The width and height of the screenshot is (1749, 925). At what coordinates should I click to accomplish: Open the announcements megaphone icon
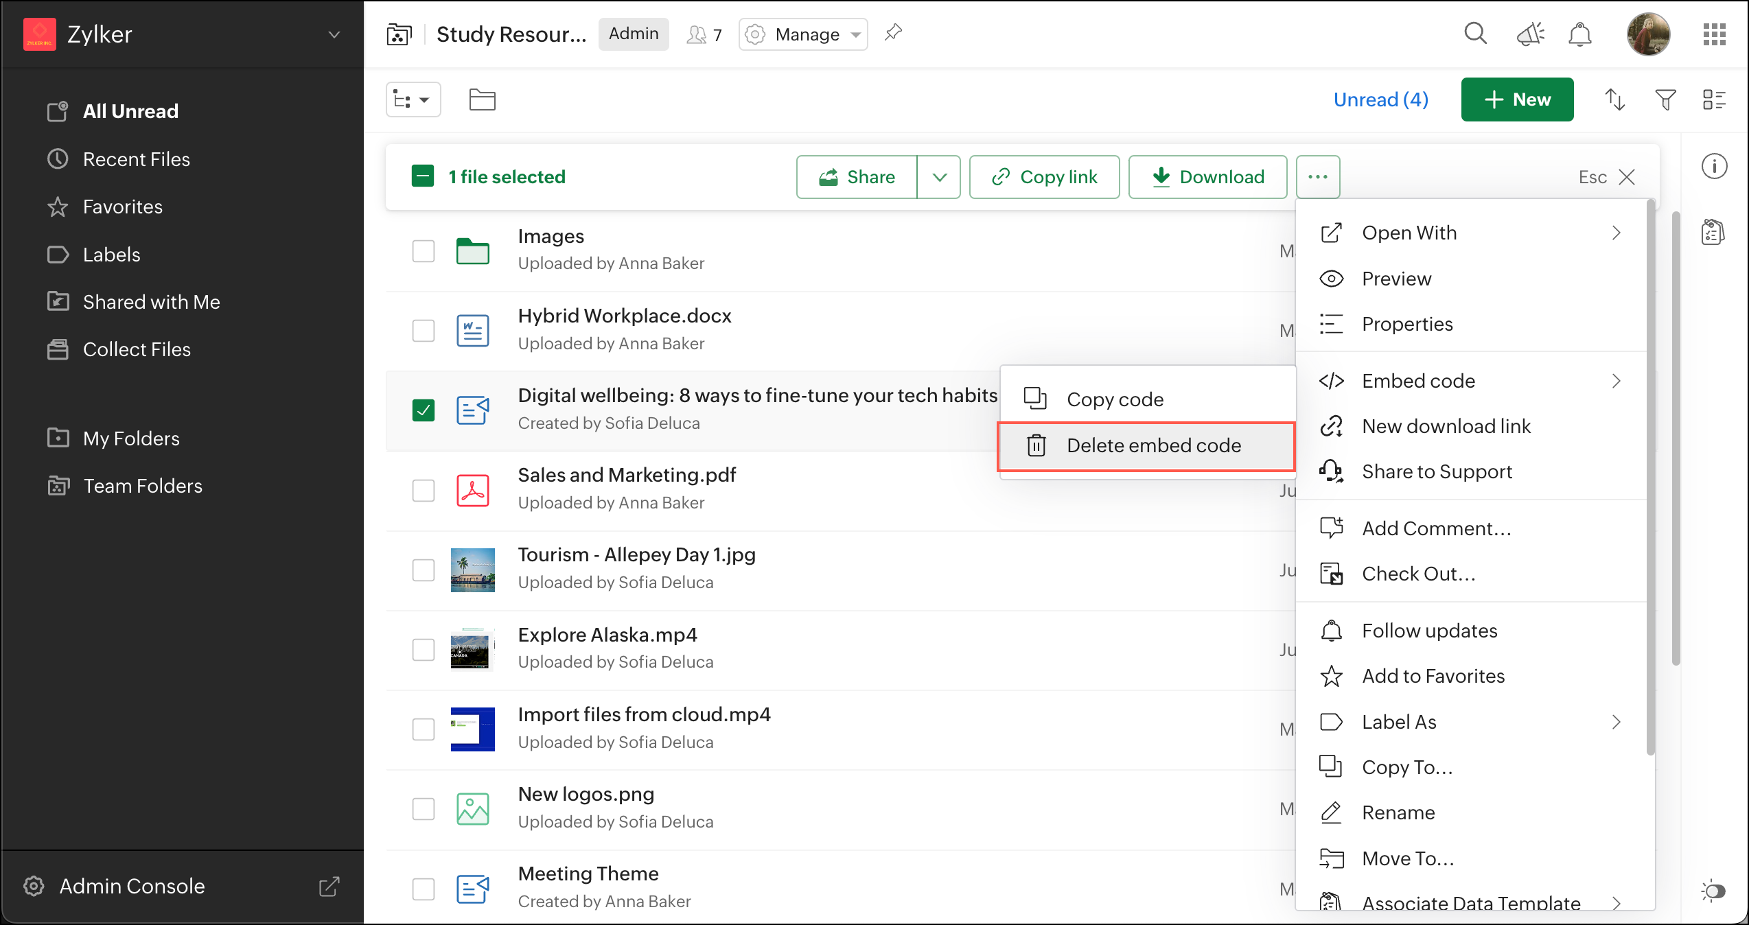[x=1530, y=34]
